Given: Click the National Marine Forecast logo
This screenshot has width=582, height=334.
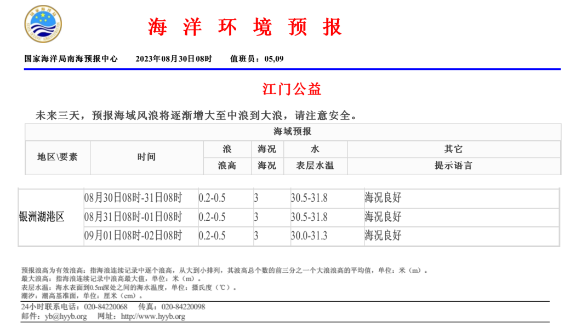Looking at the screenshot, I should tap(43, 26).
